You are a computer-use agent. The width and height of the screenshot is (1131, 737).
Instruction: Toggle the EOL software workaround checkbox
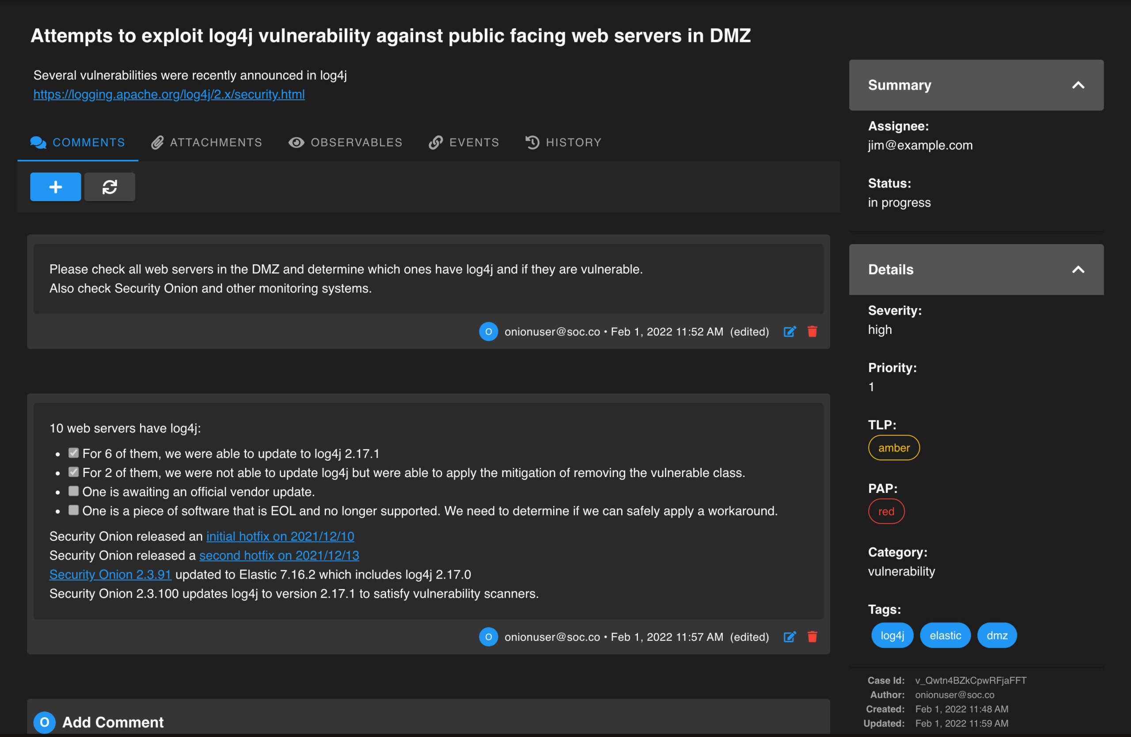(73, 510)
